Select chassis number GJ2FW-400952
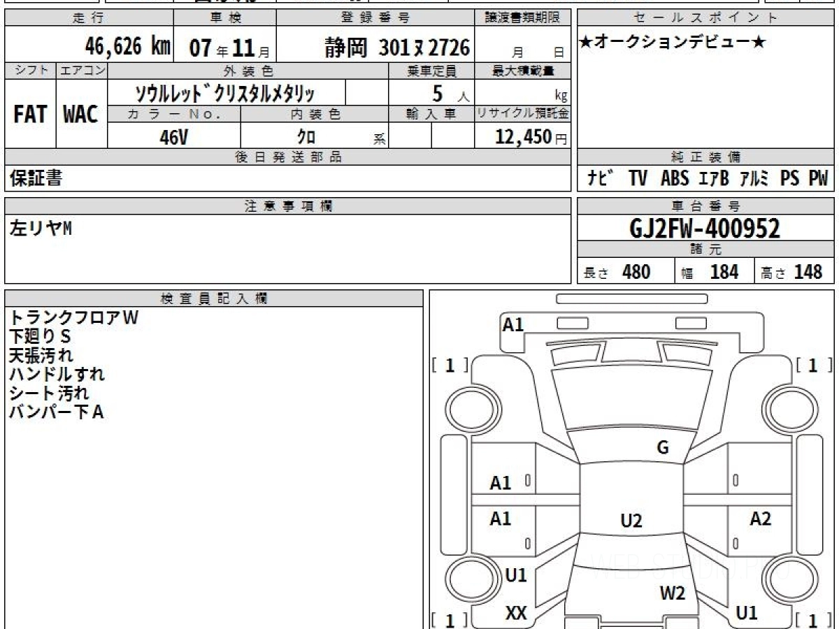 click(705, 228)
